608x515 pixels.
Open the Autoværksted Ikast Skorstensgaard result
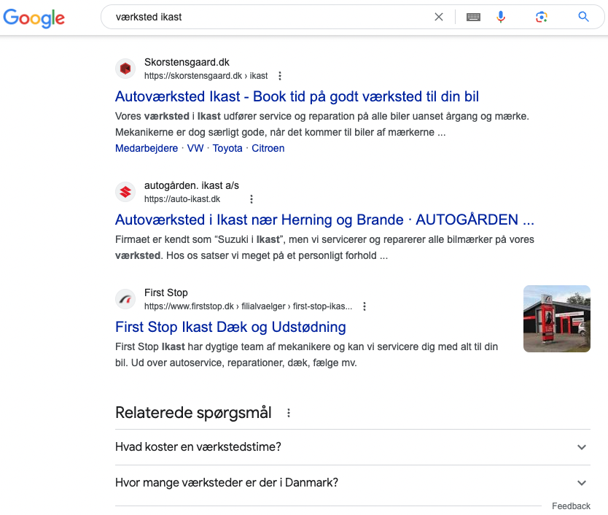point(297,96)
